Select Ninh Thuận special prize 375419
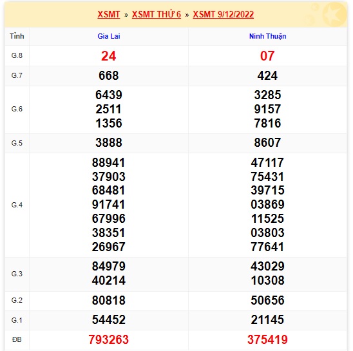The width and height of the screenshot is (353, 351). (267, 340)
